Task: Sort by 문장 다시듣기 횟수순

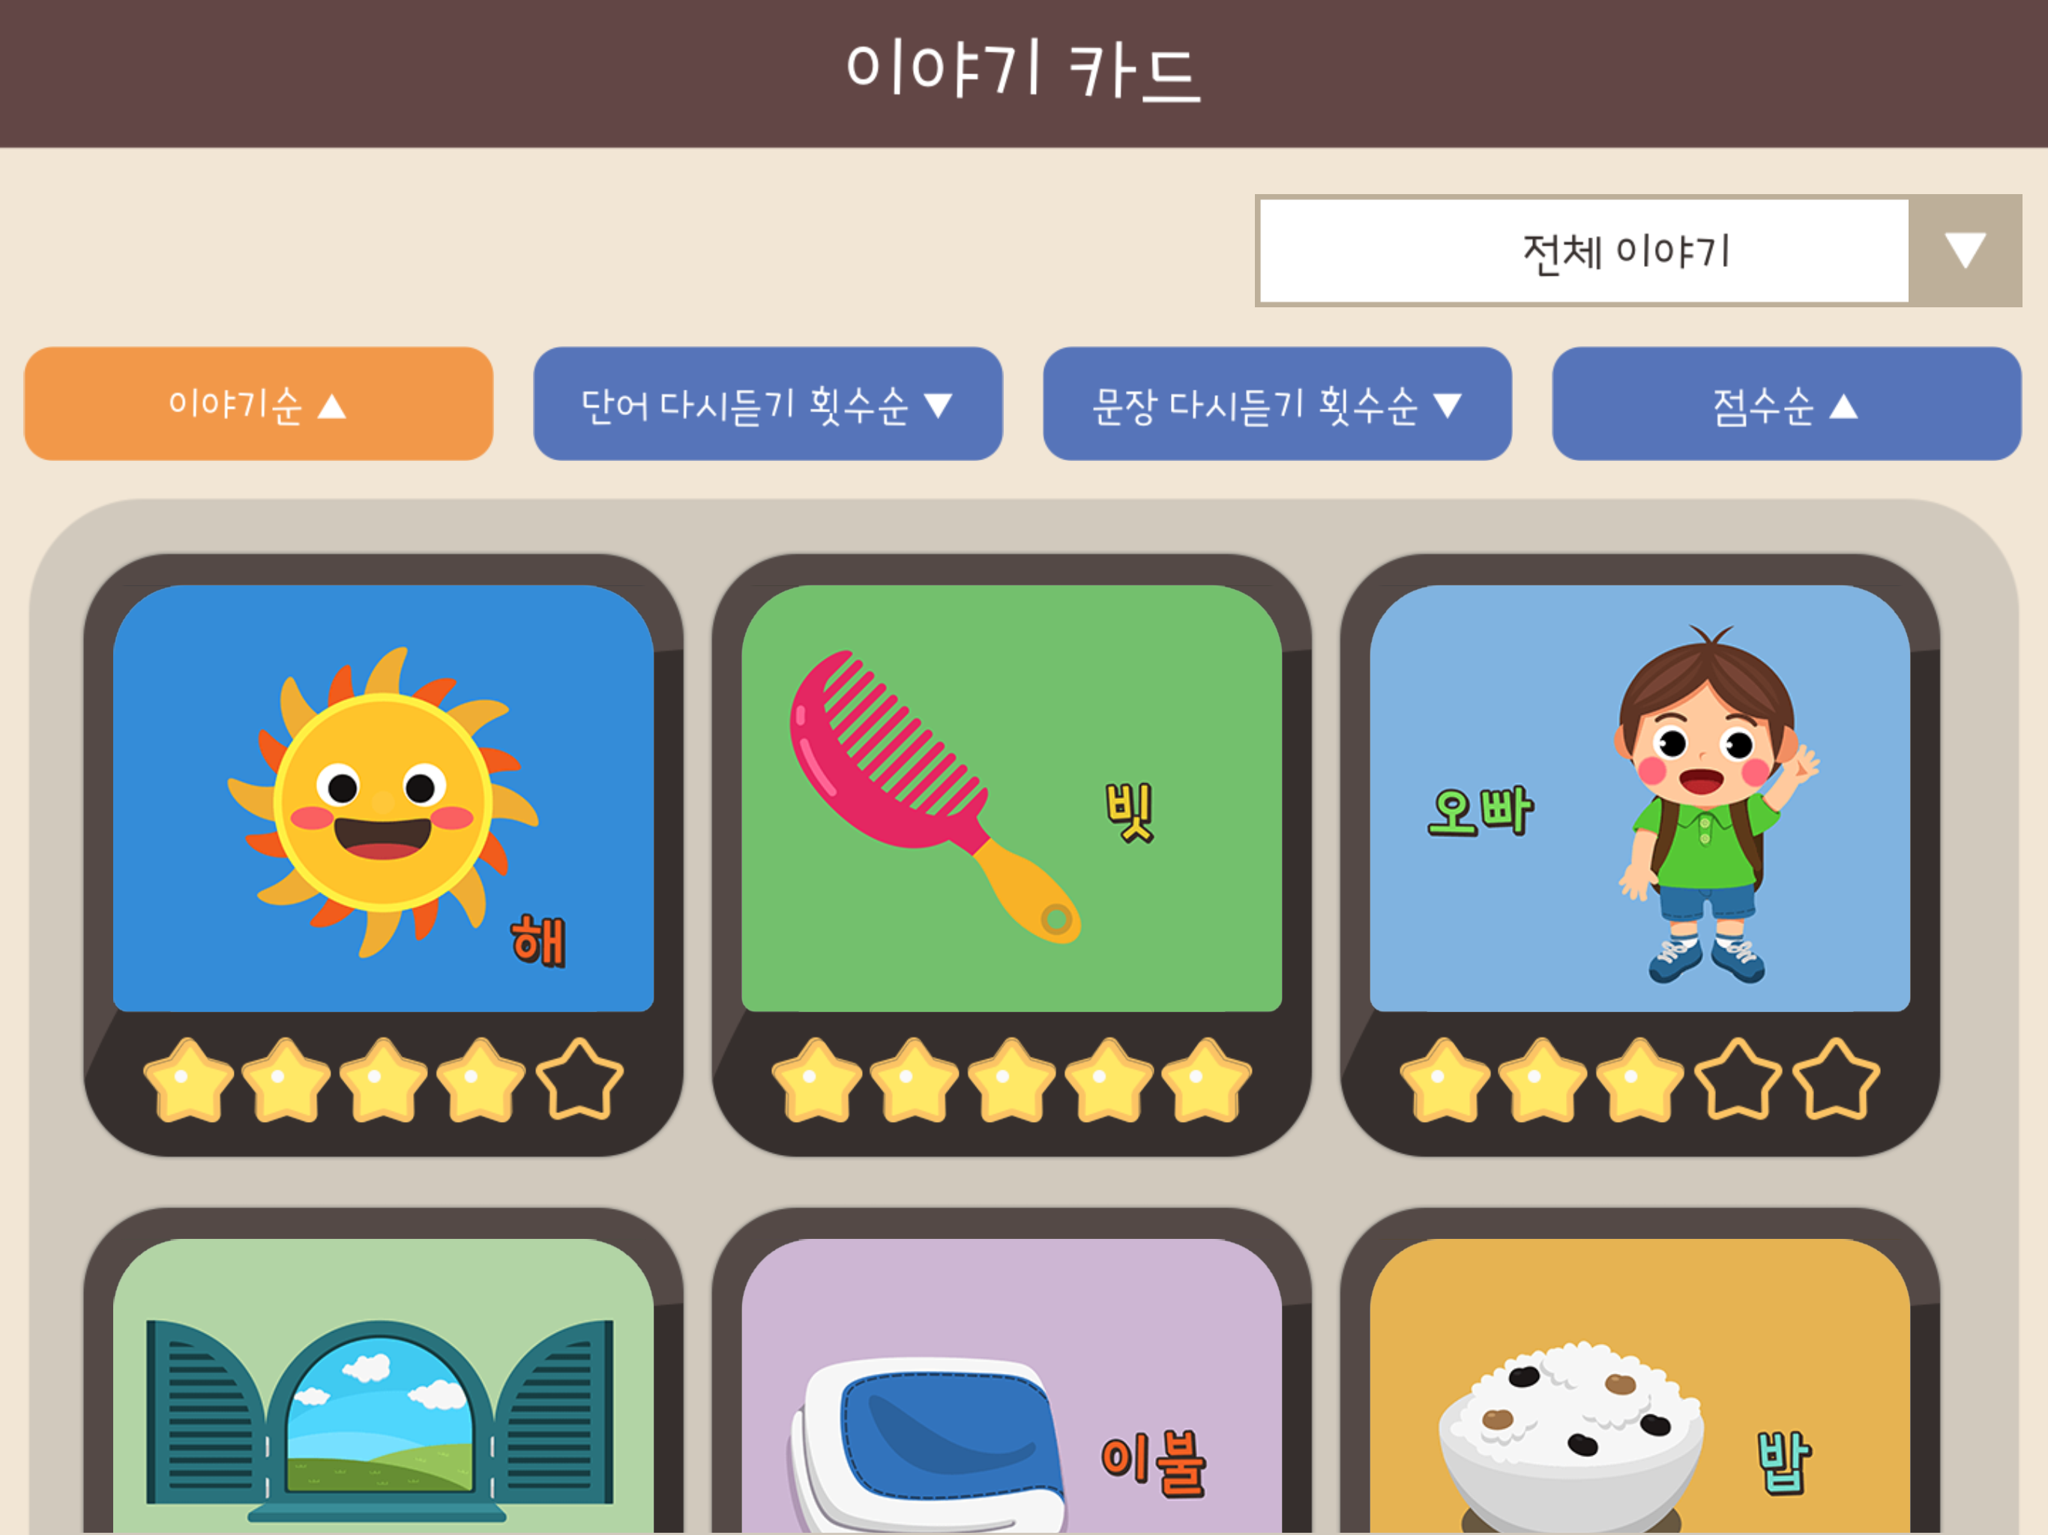Action: point(1277,404)
